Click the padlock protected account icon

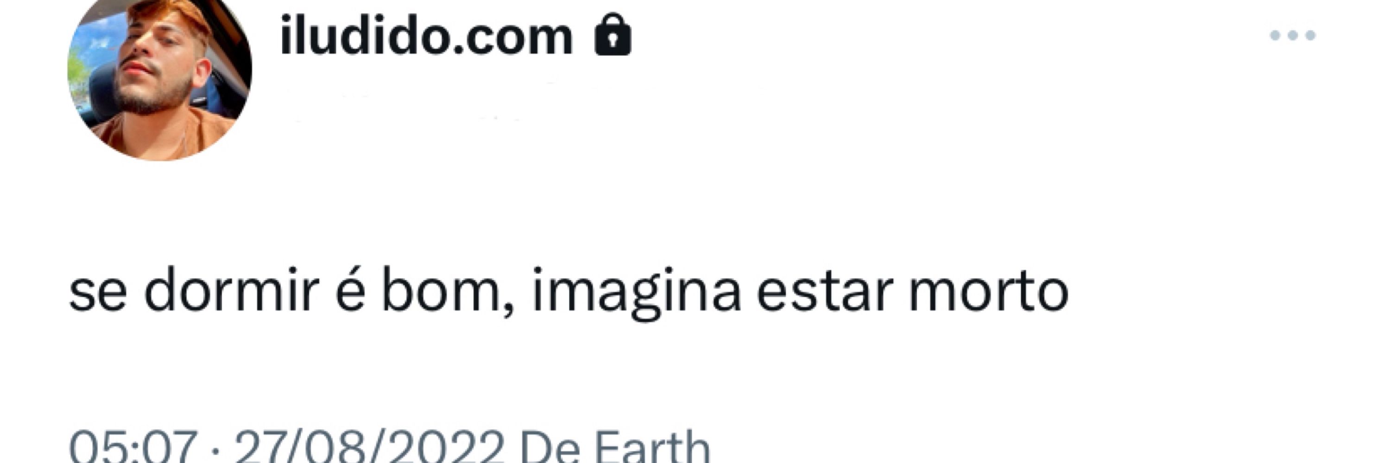click(x=613, y=35)
